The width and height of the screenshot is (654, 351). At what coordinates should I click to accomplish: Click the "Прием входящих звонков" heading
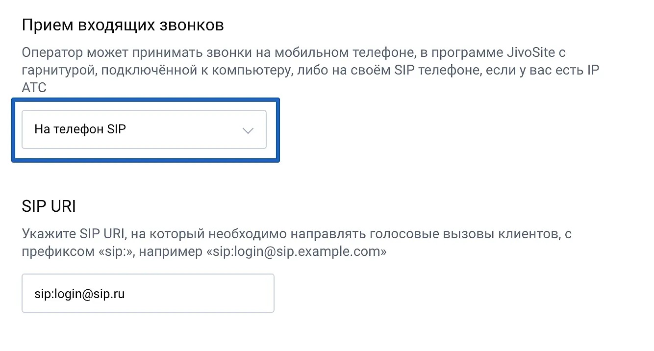coord(123,25)
